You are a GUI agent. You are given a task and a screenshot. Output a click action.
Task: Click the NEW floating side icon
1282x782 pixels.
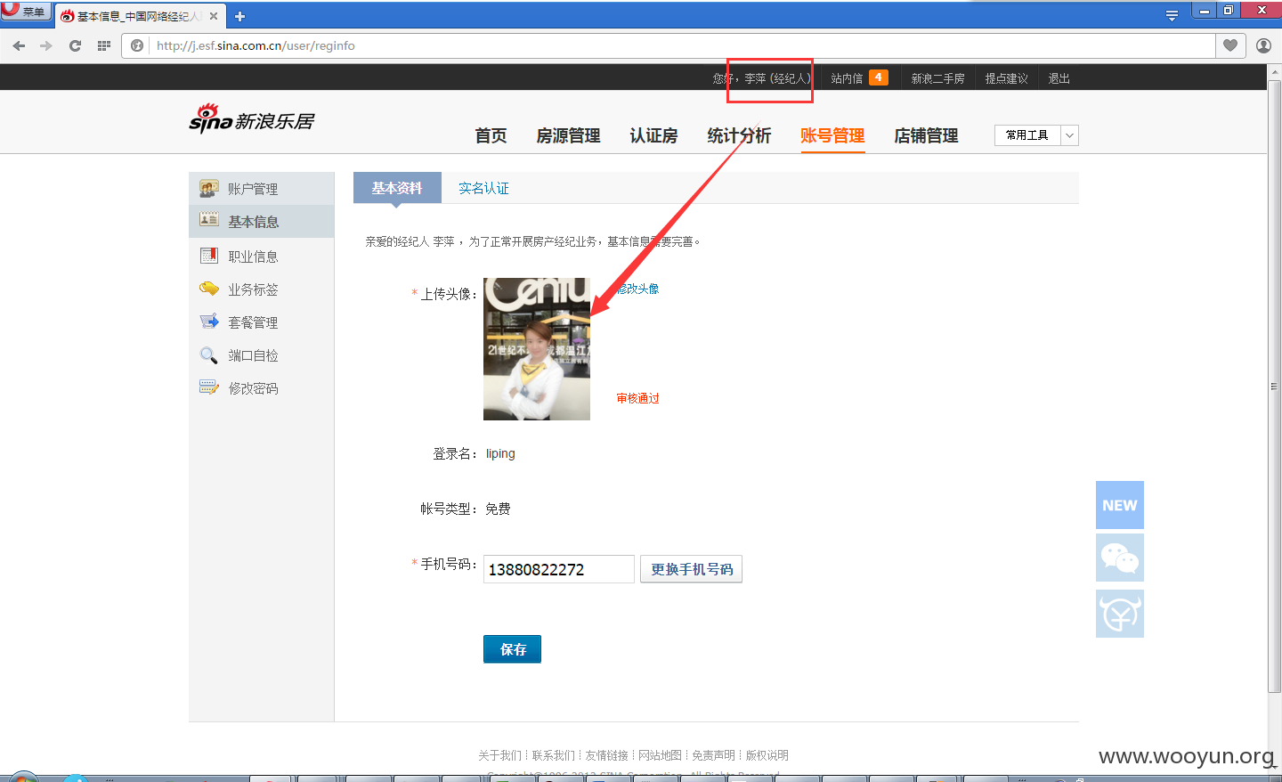click(1120, 505)
